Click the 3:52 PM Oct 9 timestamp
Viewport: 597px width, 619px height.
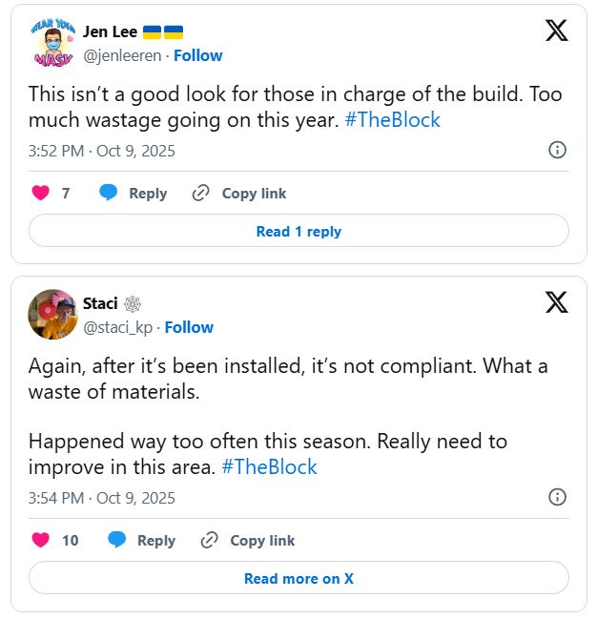(x=102, y=151)
